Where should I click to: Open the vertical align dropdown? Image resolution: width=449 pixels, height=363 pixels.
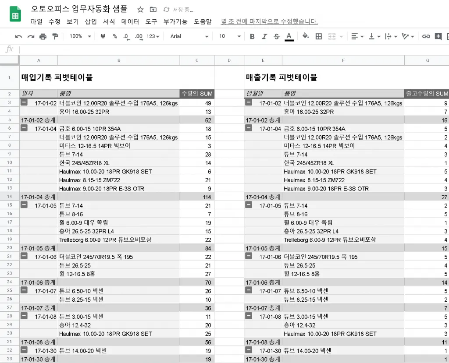pyautogui.click(x=374, y=36)
